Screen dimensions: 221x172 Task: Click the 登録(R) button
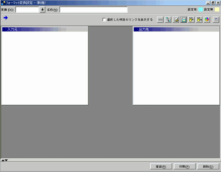coord(161,167)
